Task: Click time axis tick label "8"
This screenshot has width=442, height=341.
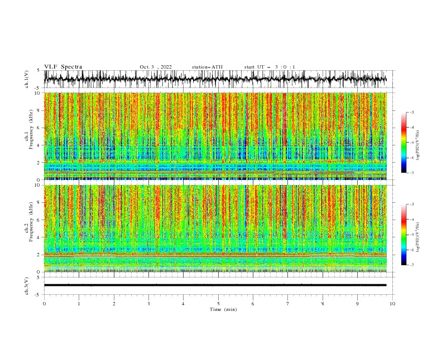Action: (x=323, y=304)
